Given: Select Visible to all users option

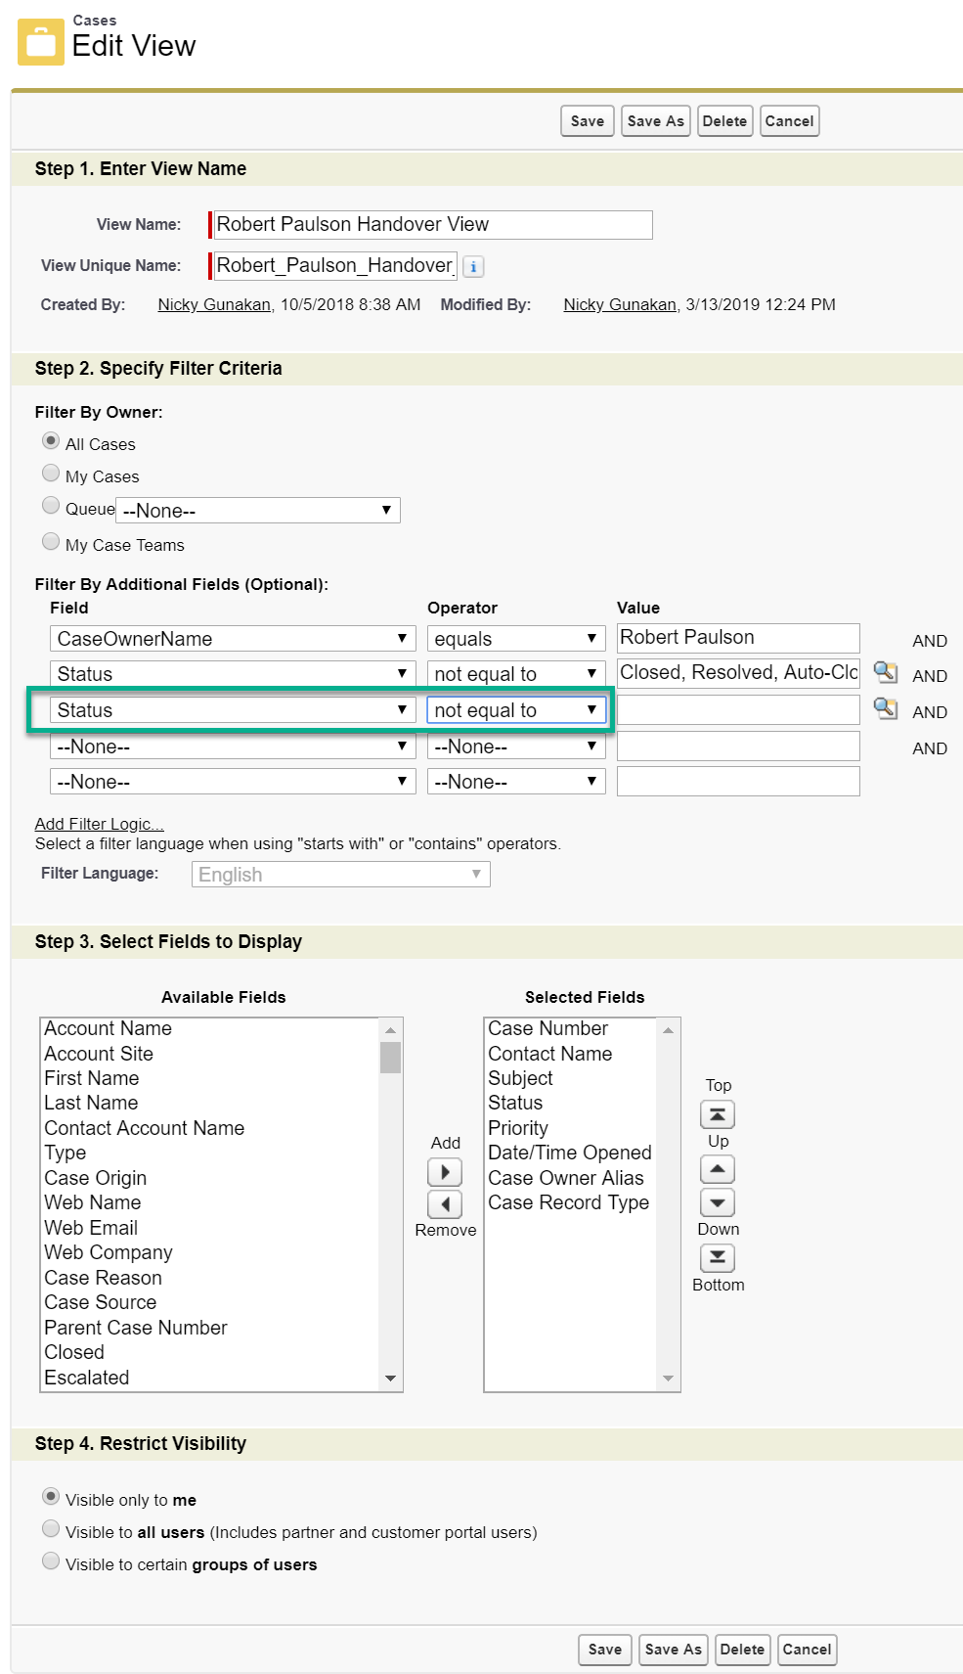Looking at the screenshot, I should [x=51, y=1529].
